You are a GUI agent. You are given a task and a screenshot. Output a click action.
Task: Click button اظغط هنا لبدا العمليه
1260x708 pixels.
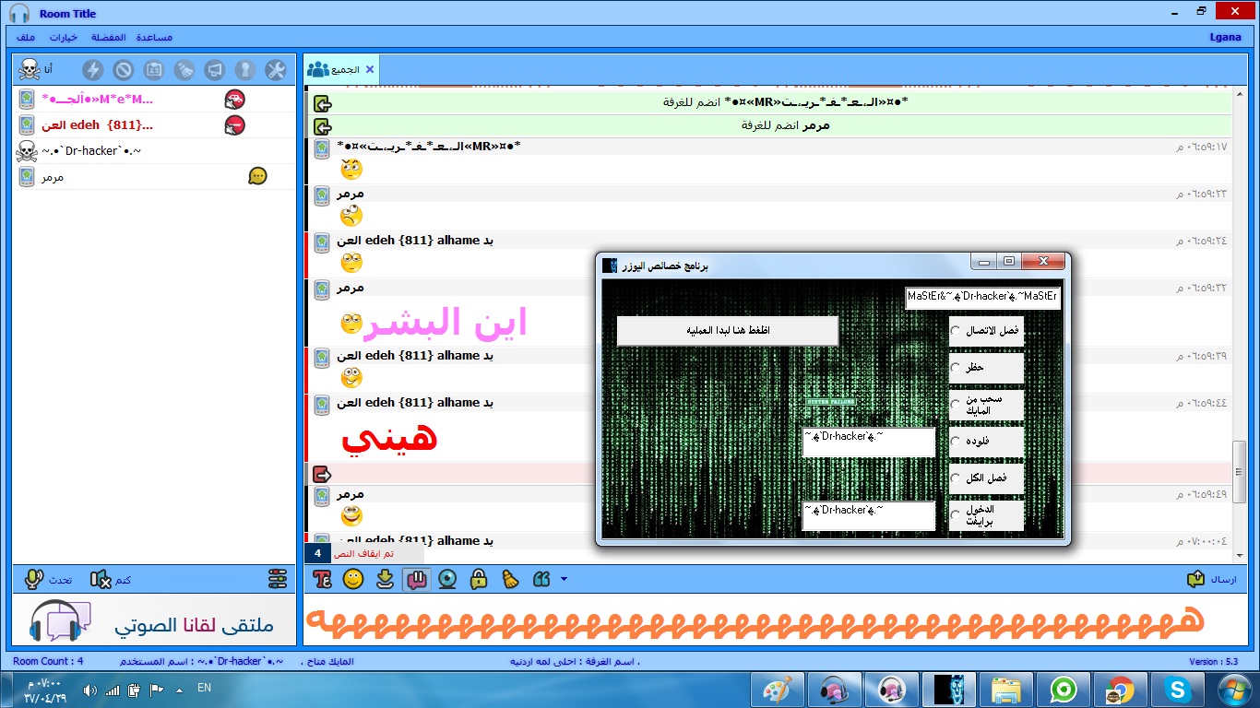tap(728, 331)
